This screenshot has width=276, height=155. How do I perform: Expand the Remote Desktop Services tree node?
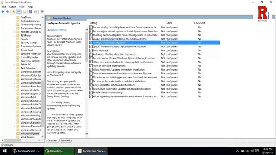[14, 32]
